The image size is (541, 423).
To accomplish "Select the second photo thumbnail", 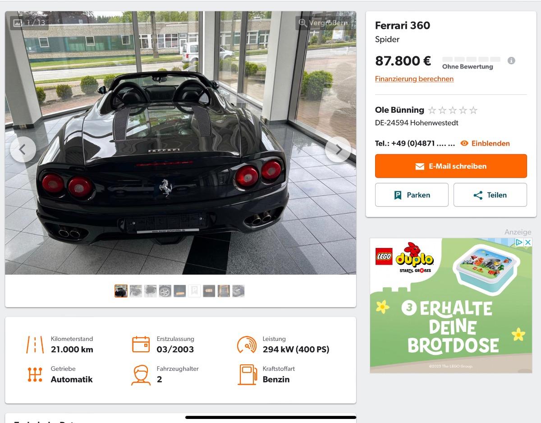I will [136, 291].
